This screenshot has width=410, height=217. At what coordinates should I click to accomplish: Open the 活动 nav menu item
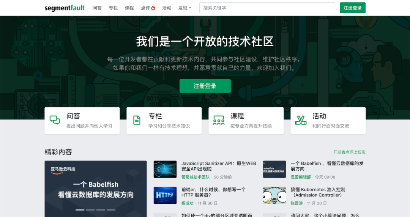coord(167,8)
